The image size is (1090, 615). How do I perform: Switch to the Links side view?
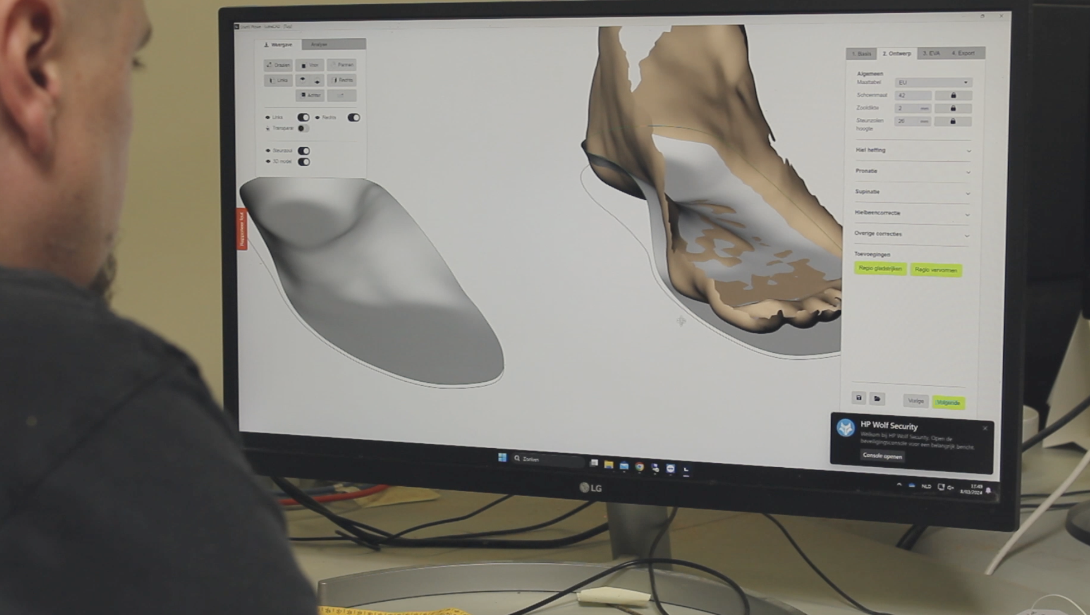[x=278, y=80]
